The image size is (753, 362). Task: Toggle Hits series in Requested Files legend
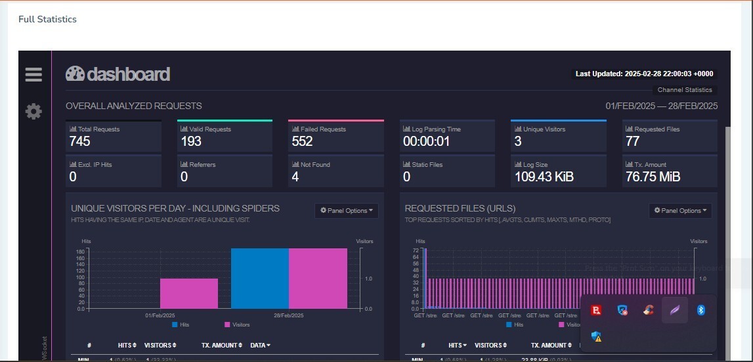pyautogui.click(x=515, y=325)
